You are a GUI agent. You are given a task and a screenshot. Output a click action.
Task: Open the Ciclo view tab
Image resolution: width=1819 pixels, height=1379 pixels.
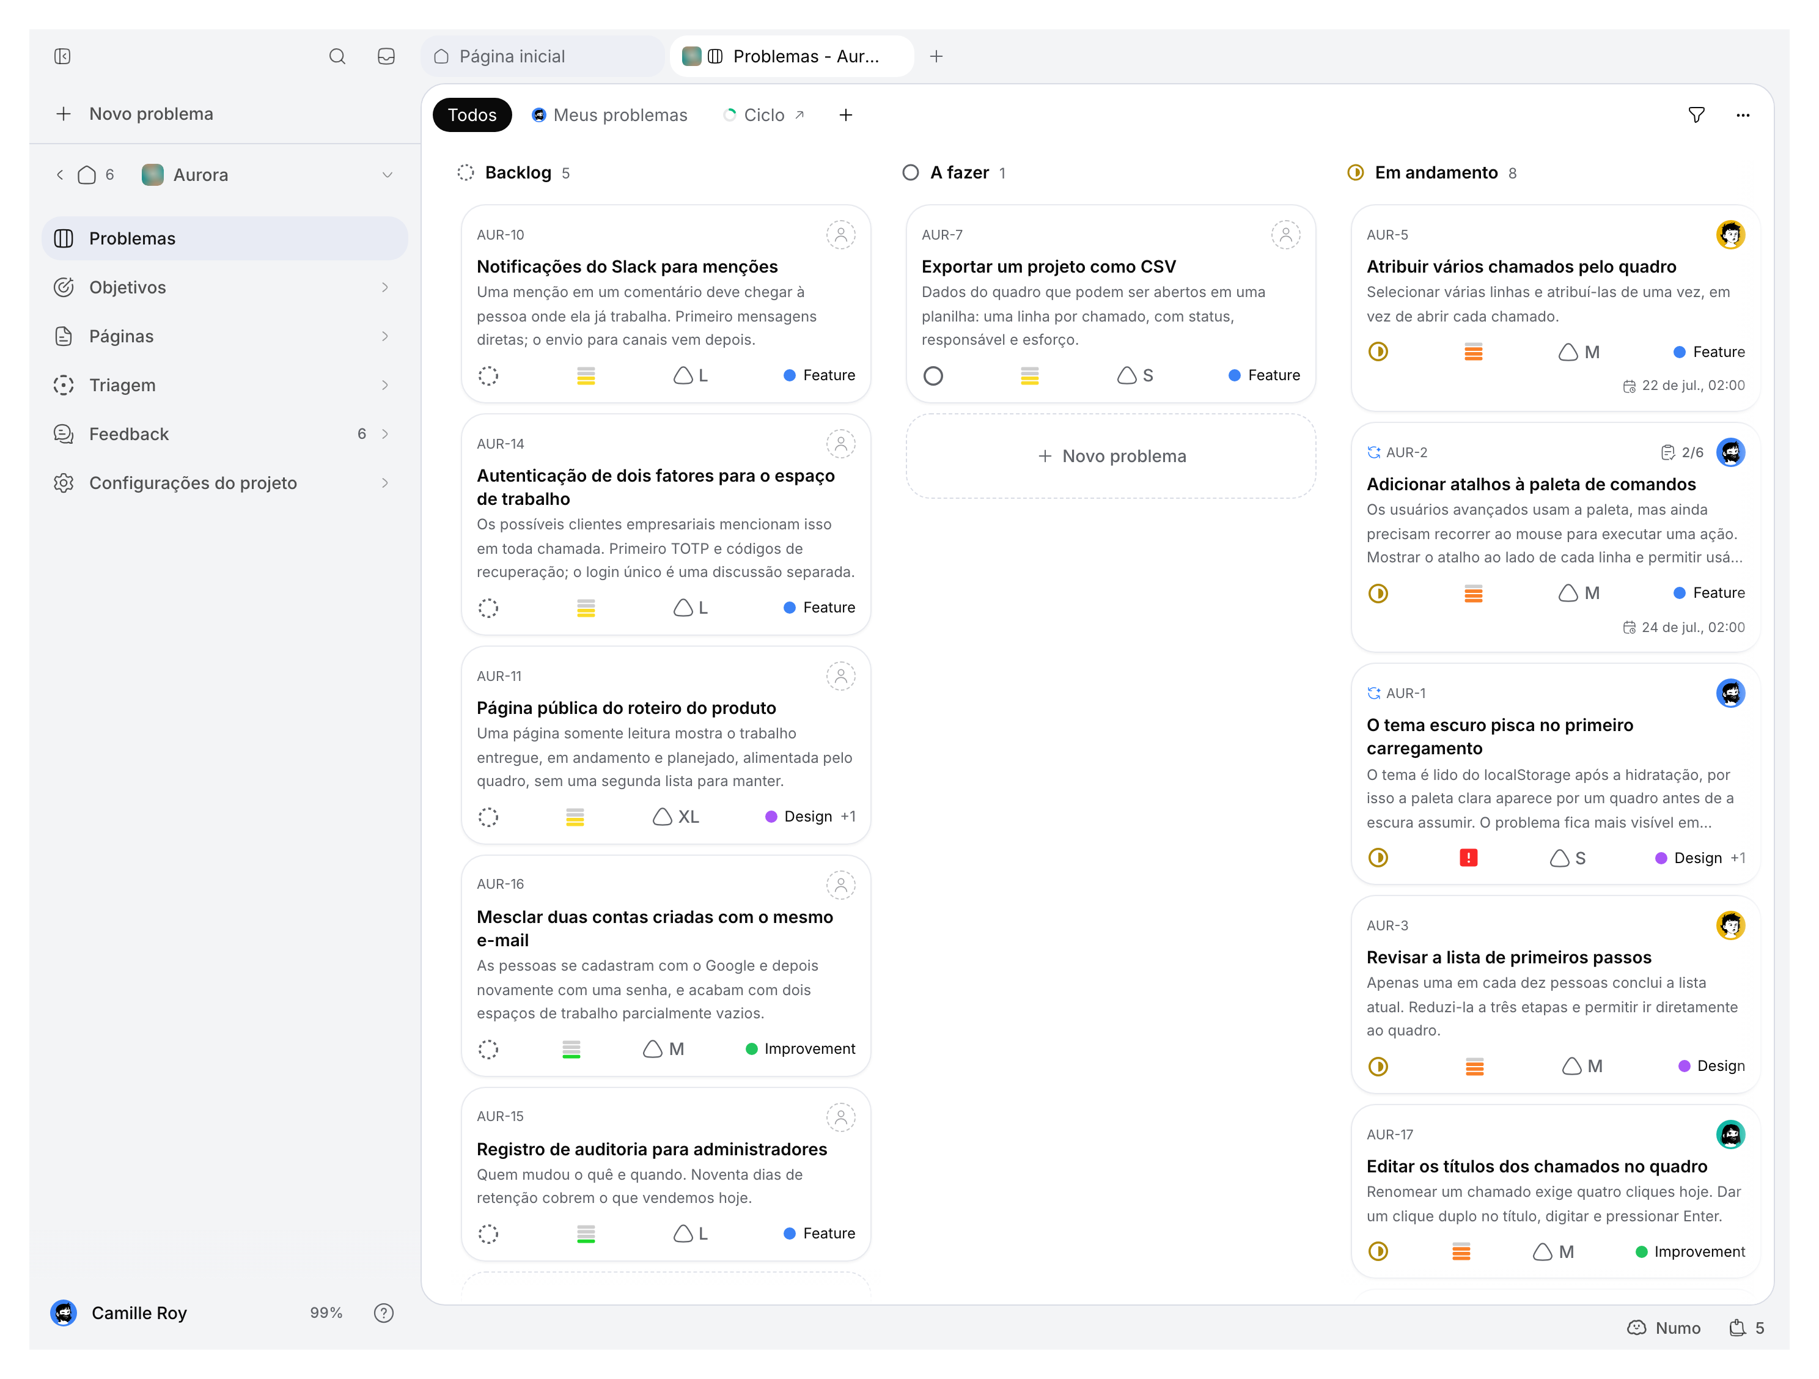point(764,115)
